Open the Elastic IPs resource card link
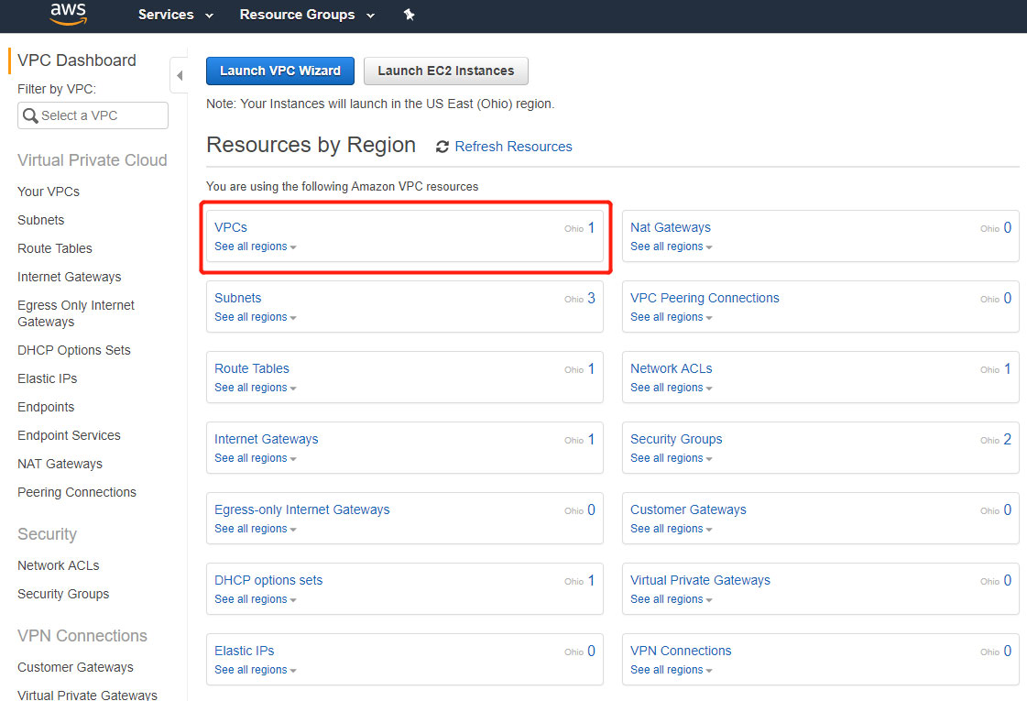The height and width of the screenshot is (701, 1027). [245, 651]
